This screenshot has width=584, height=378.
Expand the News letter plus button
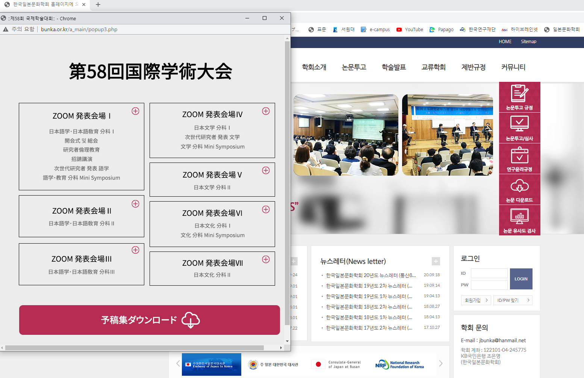click(x=436, y=261)
